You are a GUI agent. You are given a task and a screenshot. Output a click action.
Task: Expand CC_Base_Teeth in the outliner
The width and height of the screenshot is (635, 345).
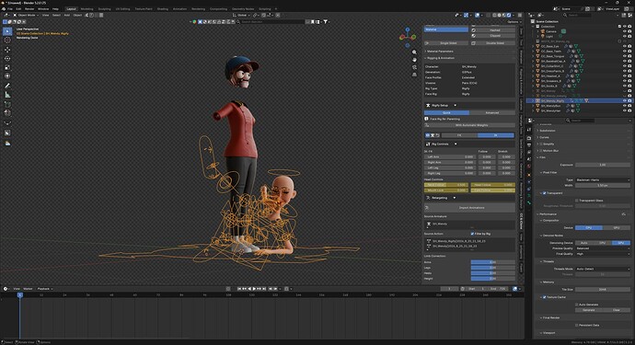[534, 52]
